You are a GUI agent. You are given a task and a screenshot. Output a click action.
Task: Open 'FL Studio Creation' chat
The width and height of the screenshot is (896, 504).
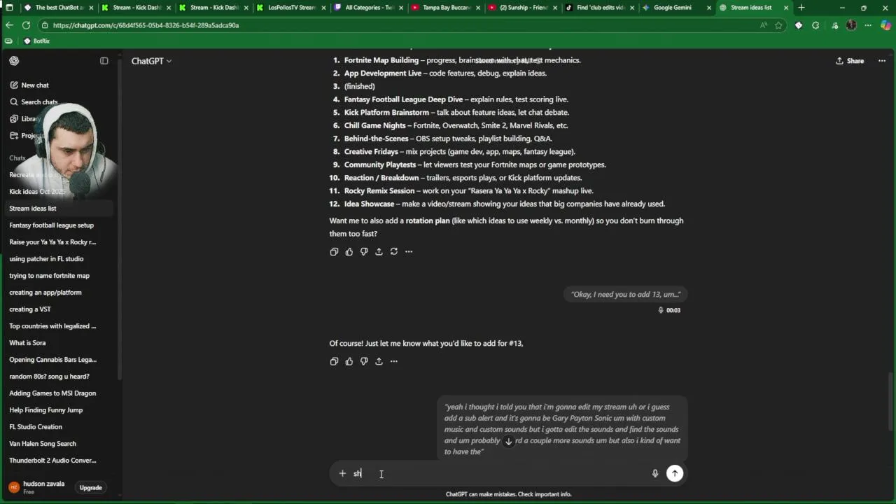click(36, 427)
